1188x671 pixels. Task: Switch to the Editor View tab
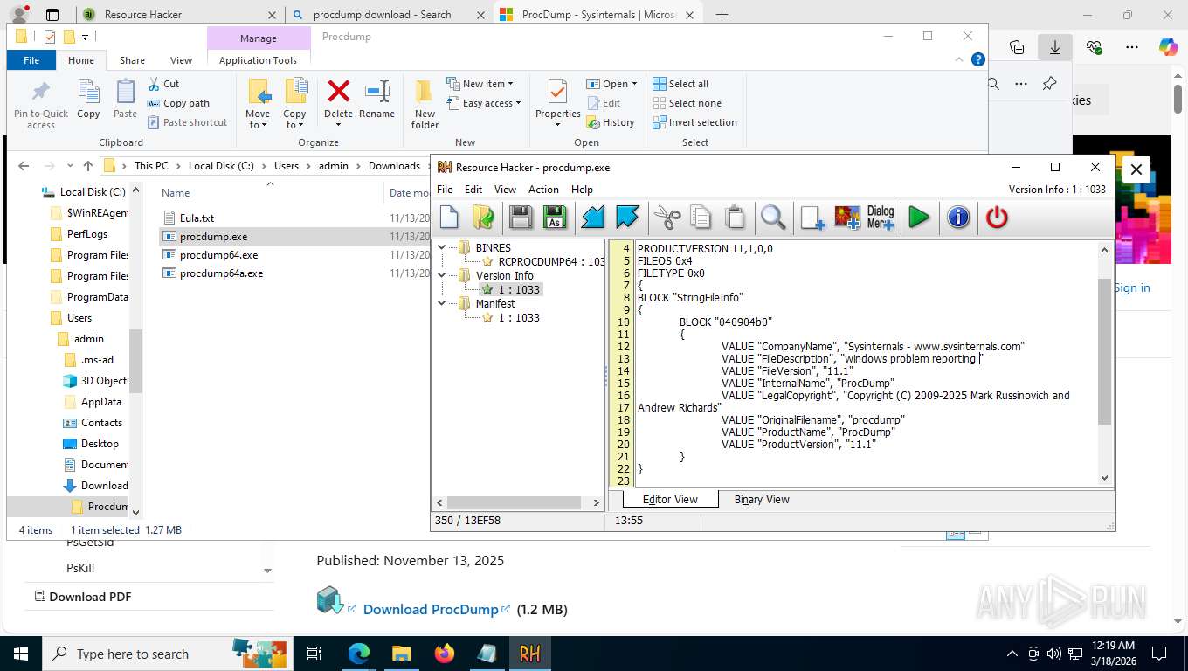click(670, 500)
